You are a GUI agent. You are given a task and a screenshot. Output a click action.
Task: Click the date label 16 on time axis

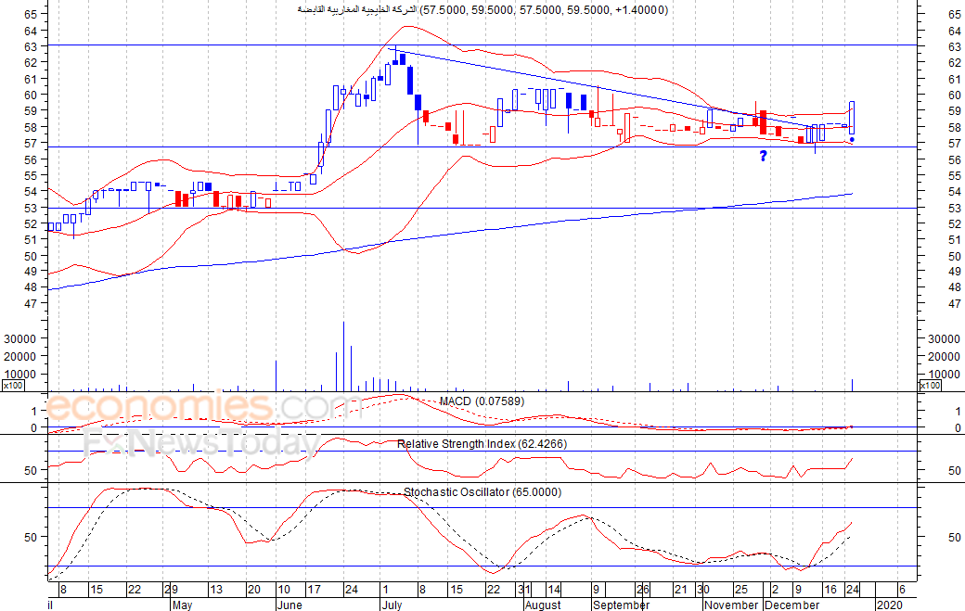tap(830, 590)
